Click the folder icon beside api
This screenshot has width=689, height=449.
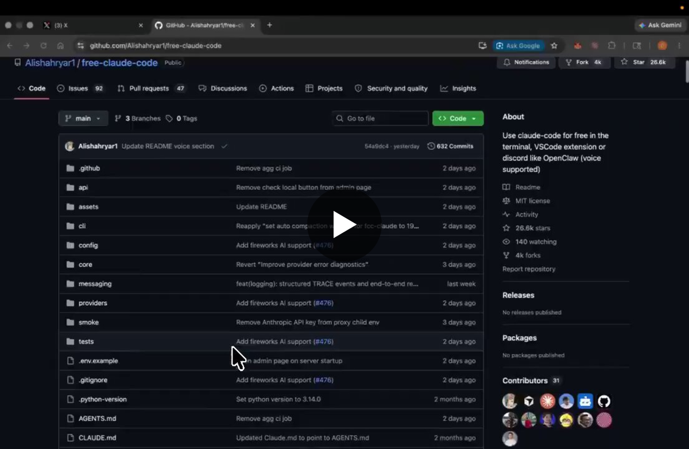[x=70, y=188]
